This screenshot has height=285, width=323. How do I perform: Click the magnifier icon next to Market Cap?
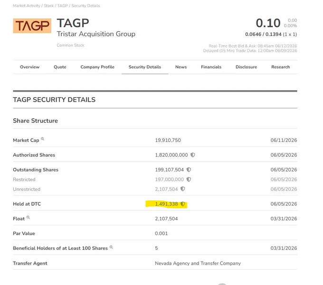pos(42,139)
